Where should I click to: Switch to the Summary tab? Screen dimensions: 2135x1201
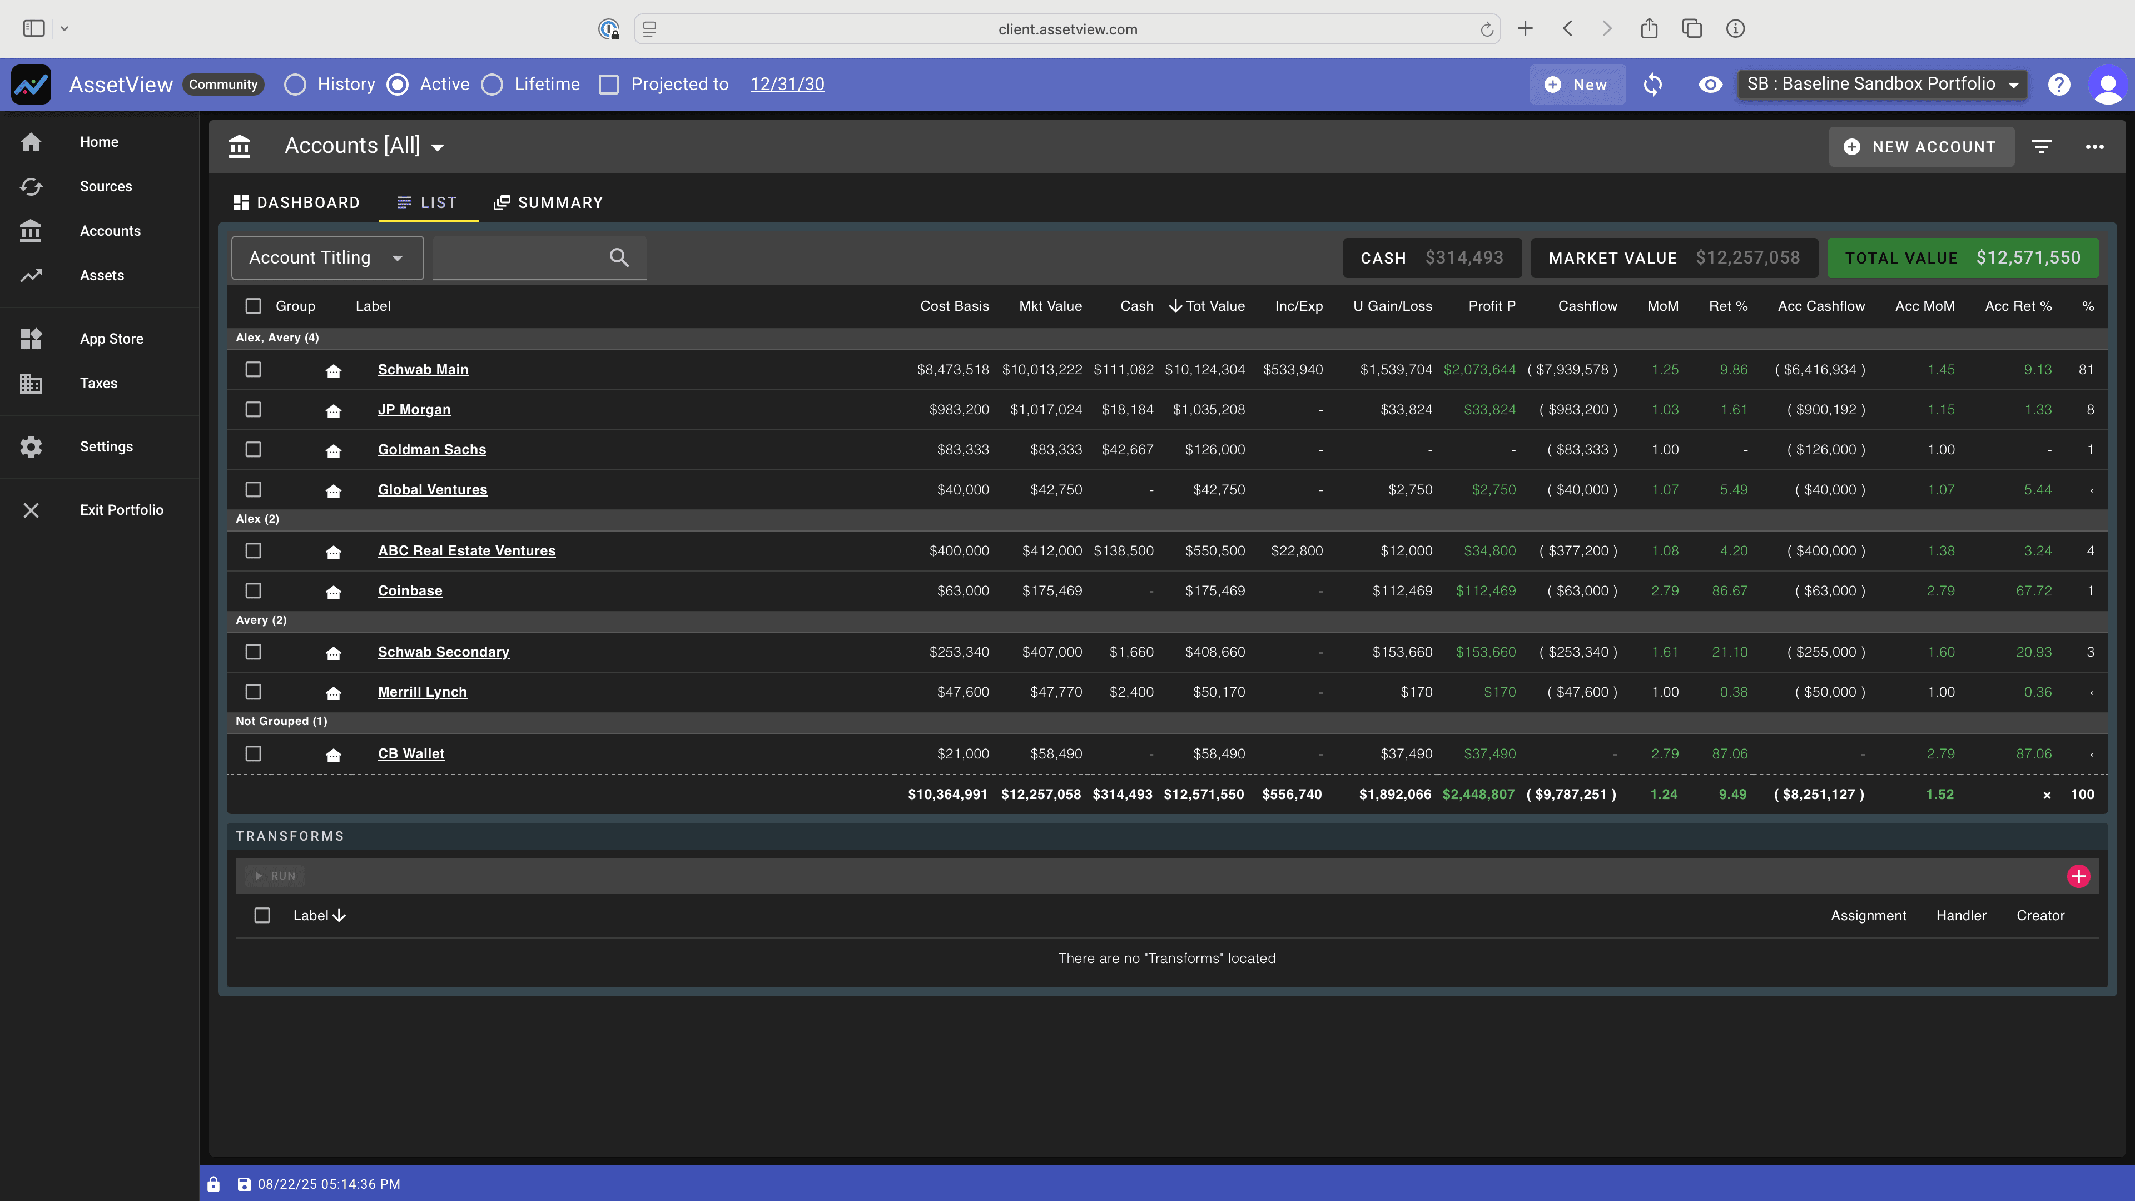coord(549,202)
